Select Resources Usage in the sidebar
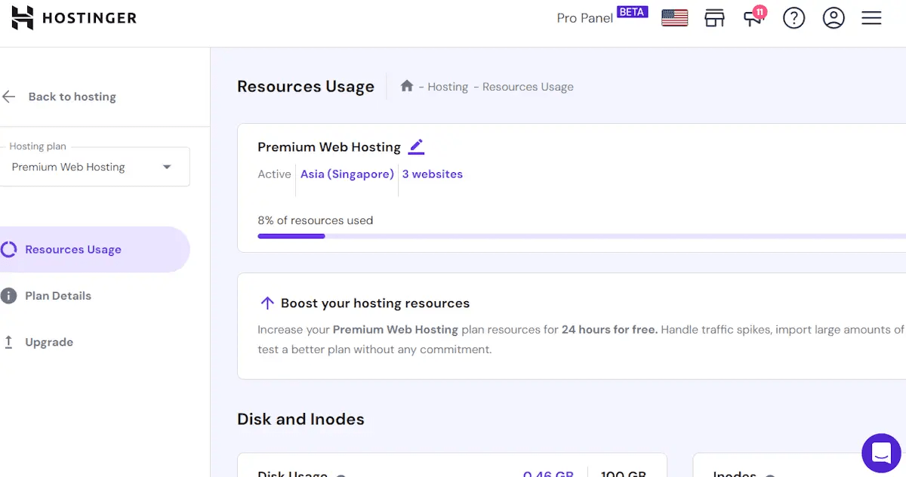Viewport: 906px width, 477px height. pos(73,249)
